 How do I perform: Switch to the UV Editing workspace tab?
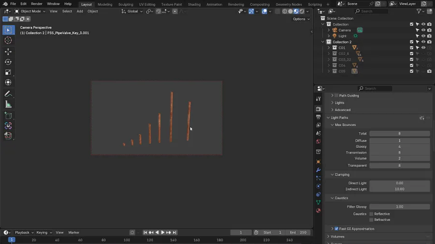[147, 4]
